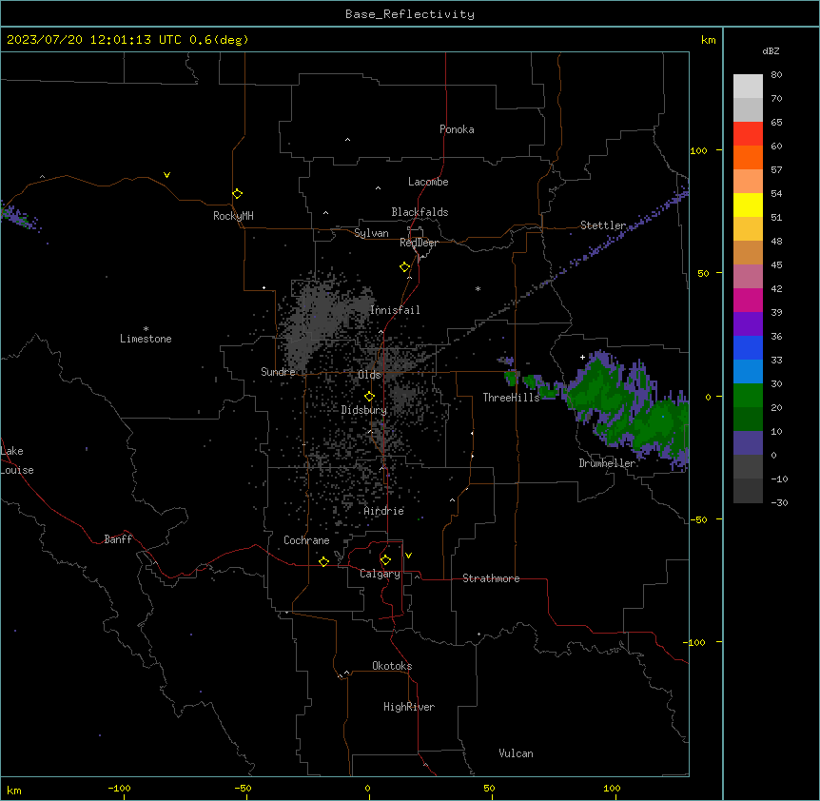
Task: Select the light gray 80–70 dBZ legend swatch
Action: pyautogui.click(x=748, y=87)
